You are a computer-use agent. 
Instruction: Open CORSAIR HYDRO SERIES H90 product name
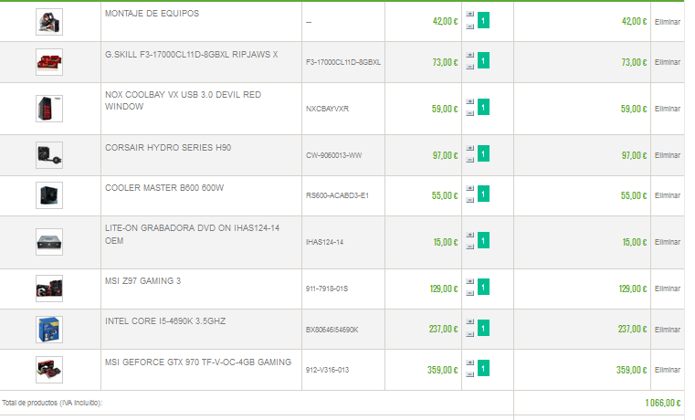(x=168, y=148)
